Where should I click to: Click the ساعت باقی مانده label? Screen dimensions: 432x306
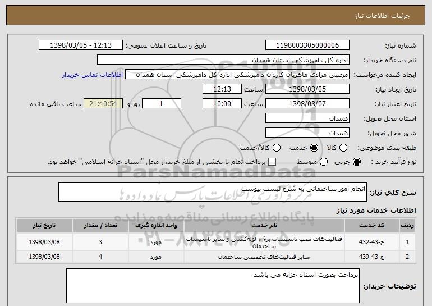pos(56,104)
